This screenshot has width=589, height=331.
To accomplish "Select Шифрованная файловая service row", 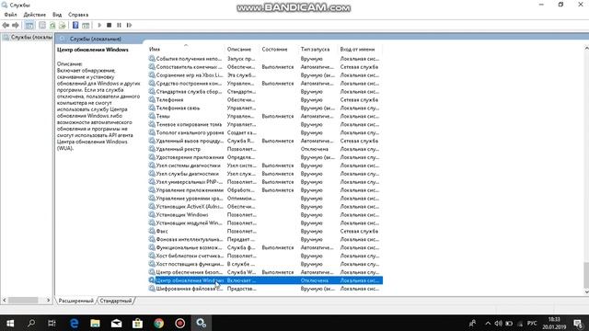I will [x=265, y=289].
